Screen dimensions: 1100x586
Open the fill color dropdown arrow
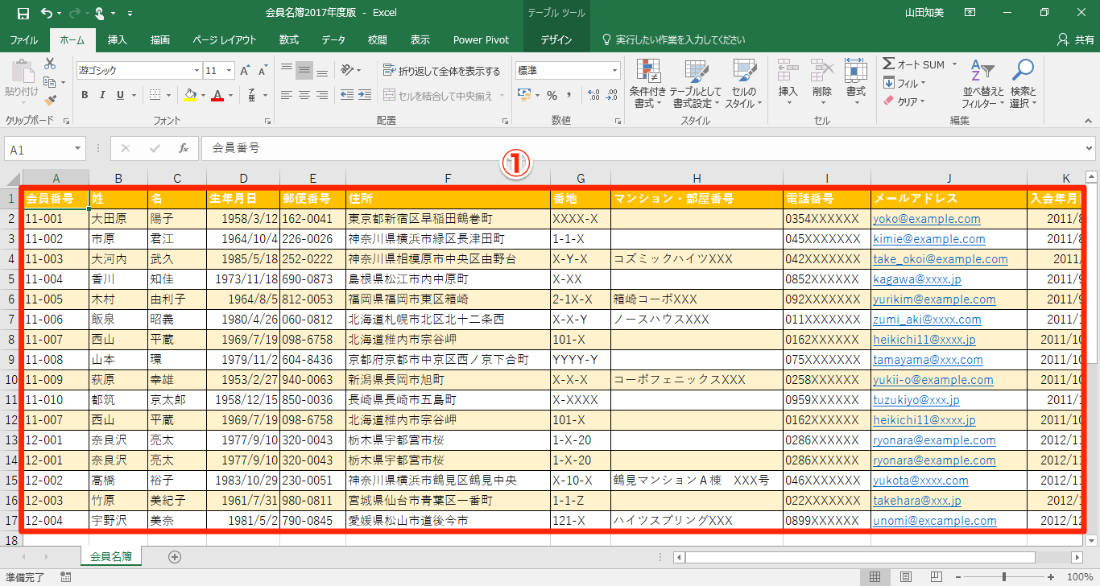click(x=202, y=95)
